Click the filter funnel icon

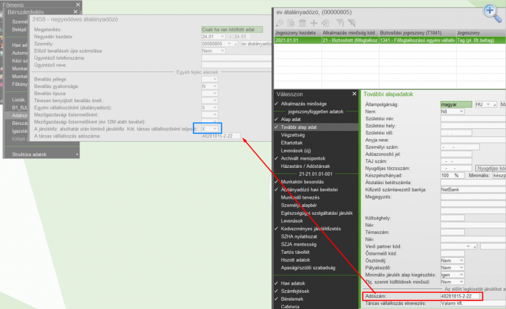click(x=340, y=23)
